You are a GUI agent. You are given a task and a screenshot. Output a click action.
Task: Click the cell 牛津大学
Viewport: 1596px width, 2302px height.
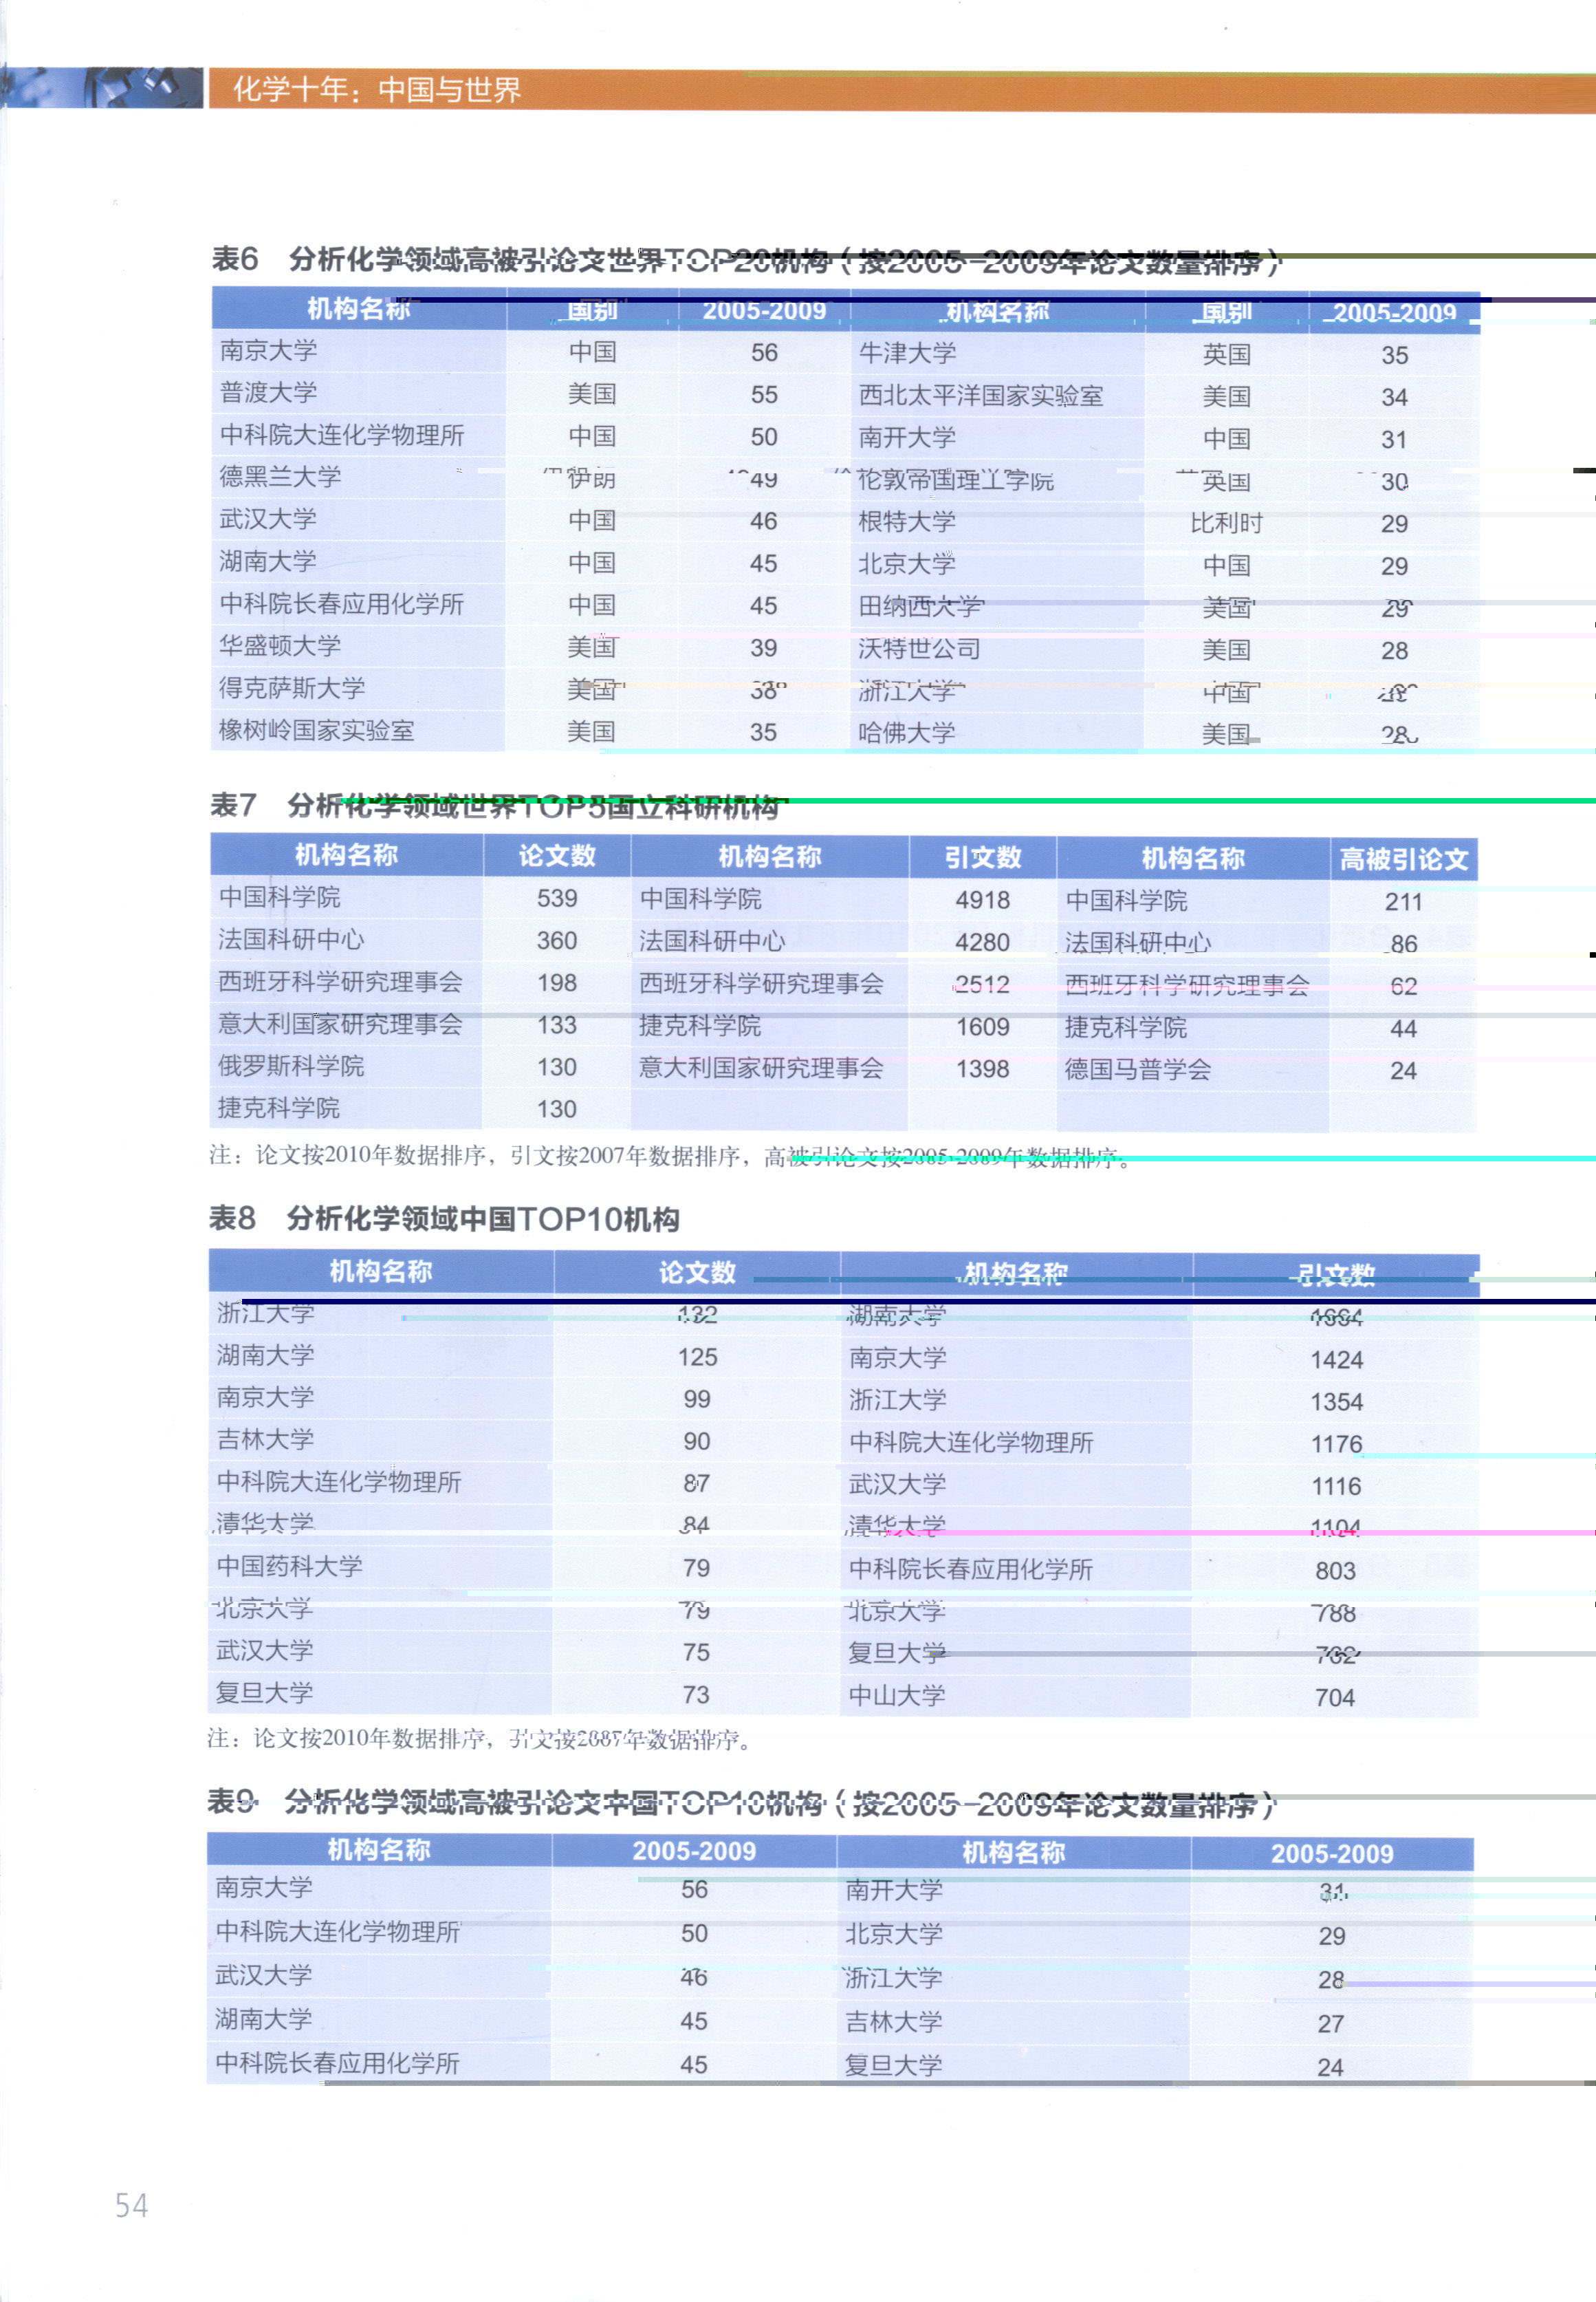[907, 353]
